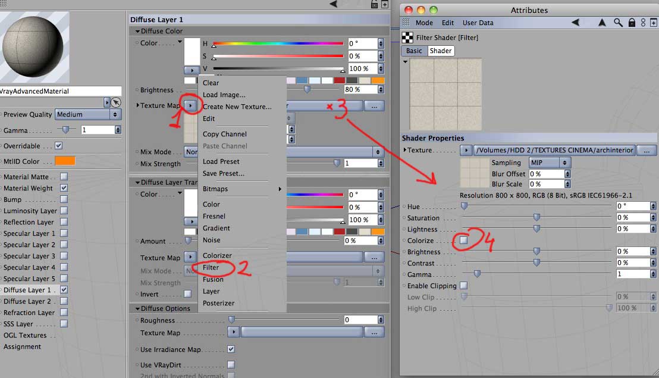Viewport: 659px width, 378px height.
Task: Expand the Texture disclosure in Shader Properties
Action: 404,149
